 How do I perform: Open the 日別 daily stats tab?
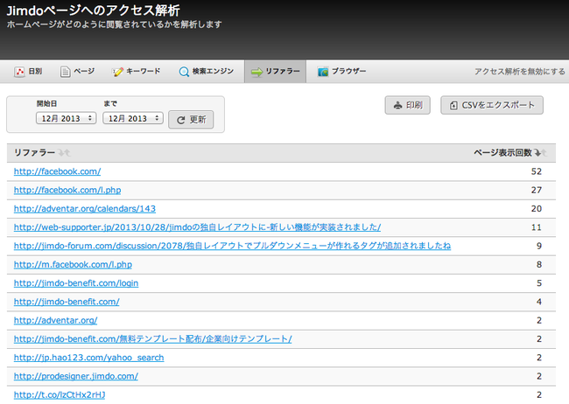[x=28, y=72]
